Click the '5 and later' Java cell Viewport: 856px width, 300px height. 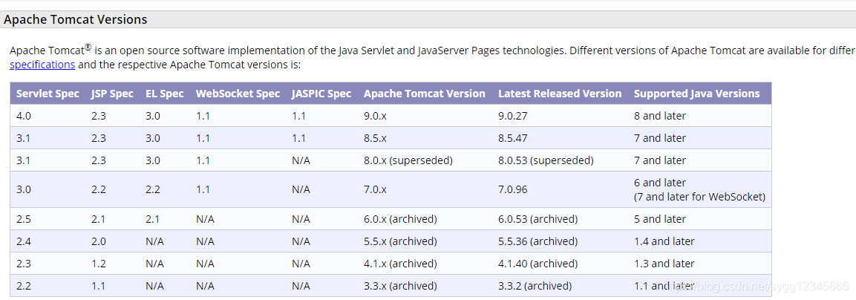659,219
